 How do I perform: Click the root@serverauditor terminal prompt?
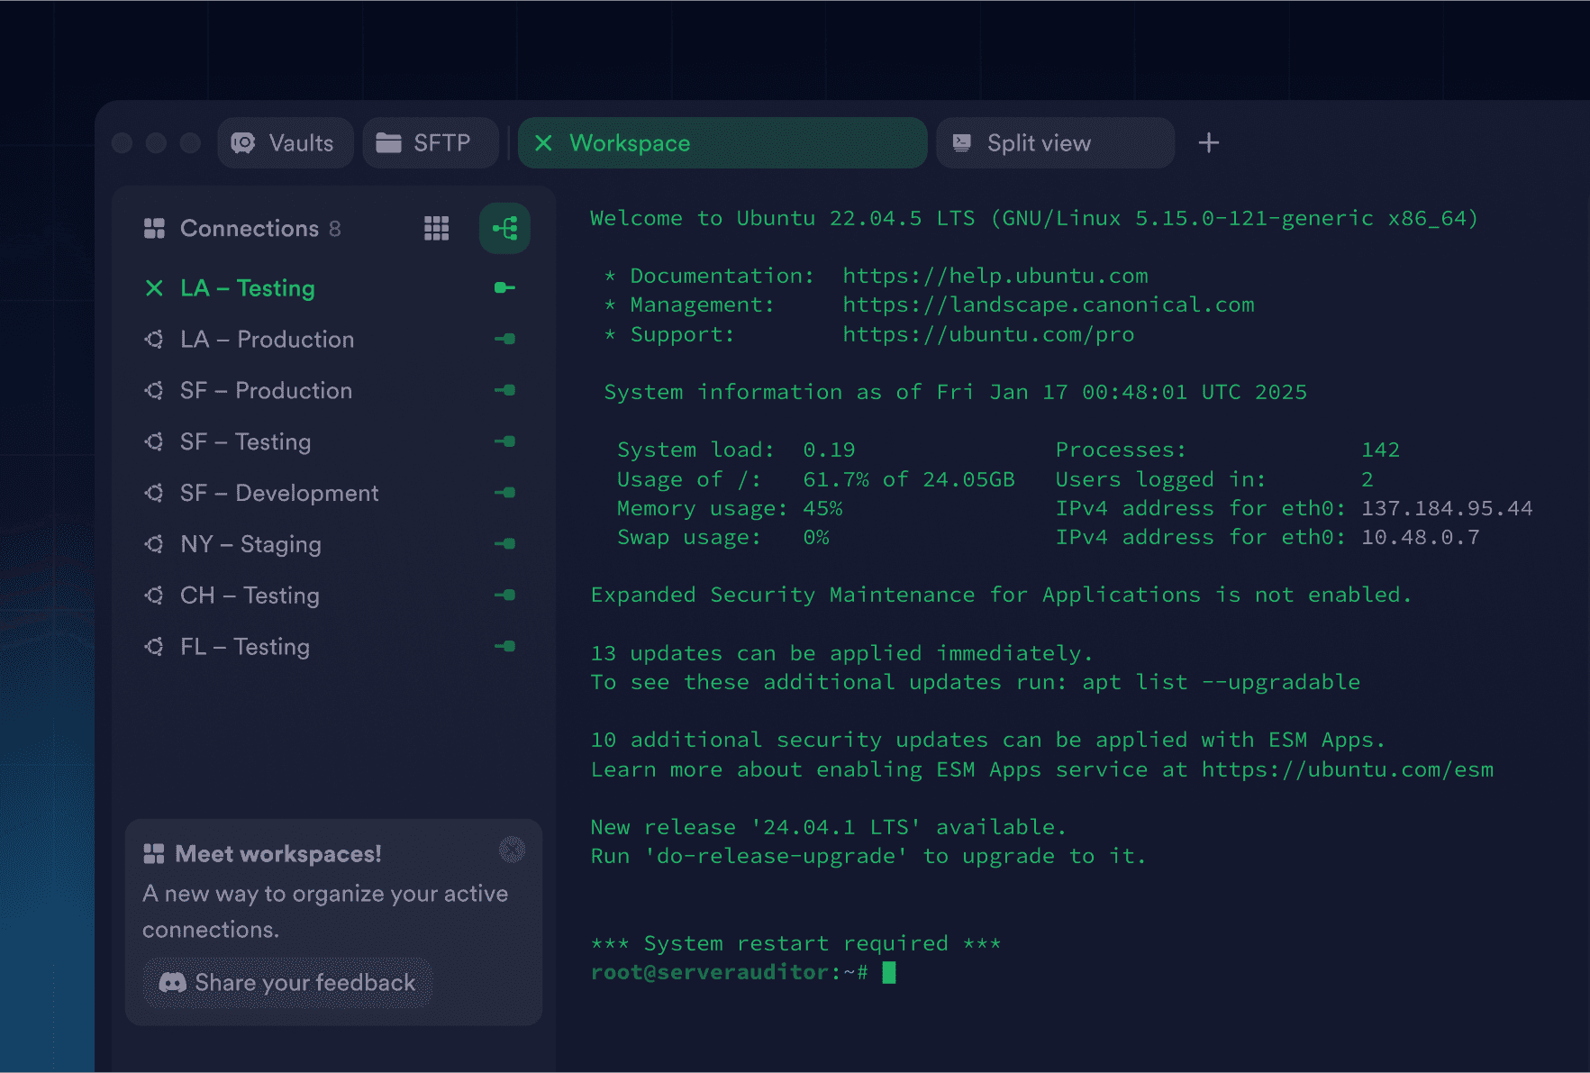pos(730,973)
